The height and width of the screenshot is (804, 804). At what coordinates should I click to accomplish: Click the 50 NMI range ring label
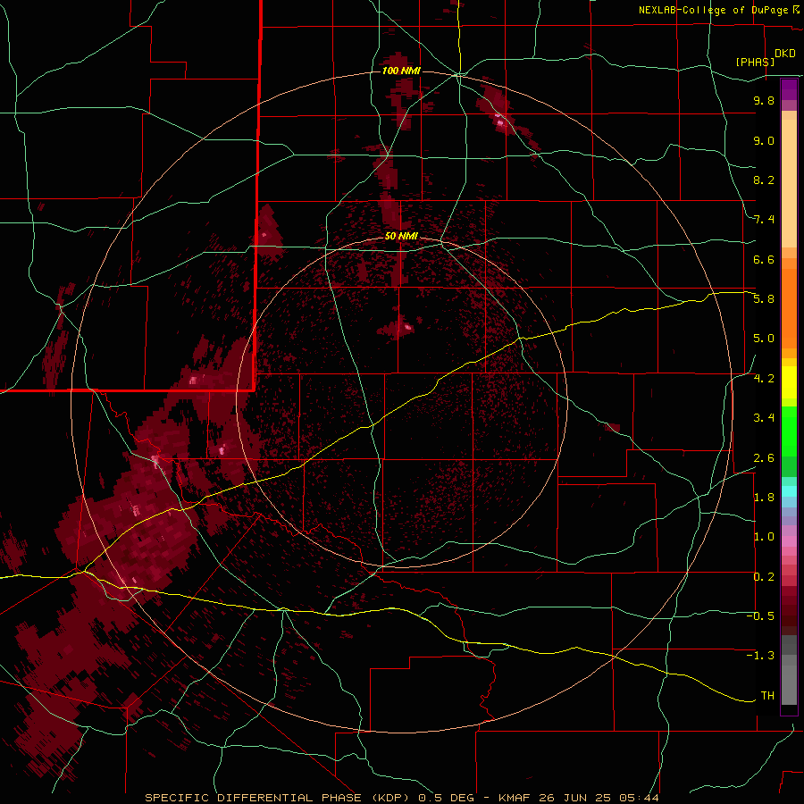tap(401, 236)
